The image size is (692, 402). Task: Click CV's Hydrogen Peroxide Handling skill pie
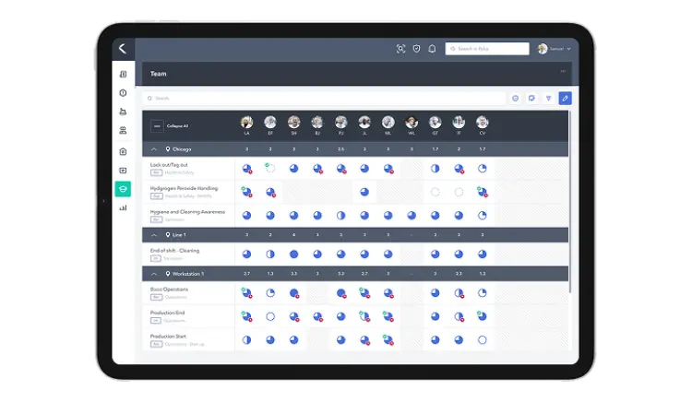(483, 192)
